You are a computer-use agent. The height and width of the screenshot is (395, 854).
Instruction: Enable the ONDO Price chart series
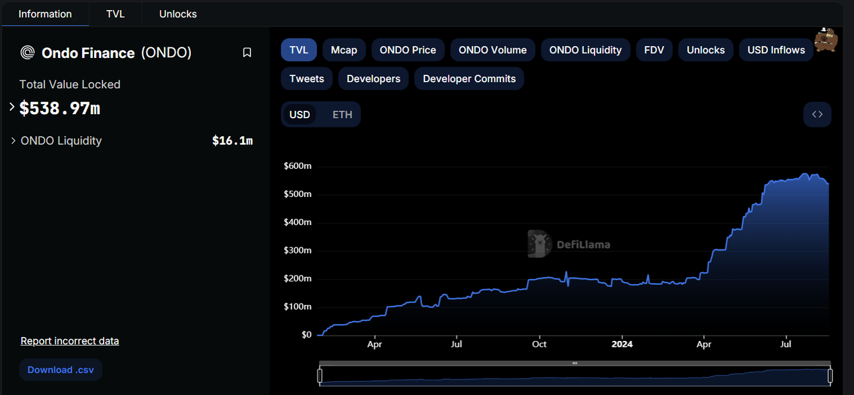tap(408, 50)
